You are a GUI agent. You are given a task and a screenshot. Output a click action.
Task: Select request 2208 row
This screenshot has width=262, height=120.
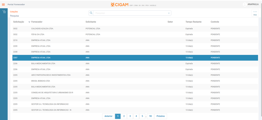[x=135, y=52]
